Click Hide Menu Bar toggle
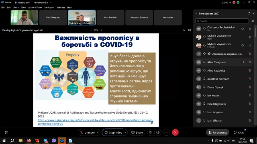Screen dimensions: 257x144 point(43,3)
